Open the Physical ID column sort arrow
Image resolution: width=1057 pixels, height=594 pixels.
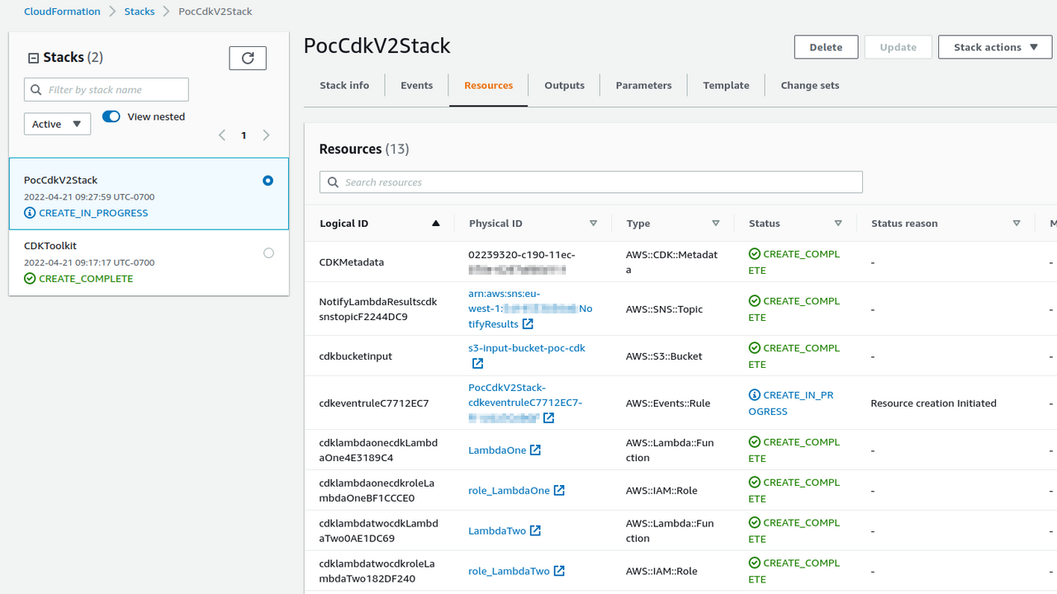pos(593,224)
